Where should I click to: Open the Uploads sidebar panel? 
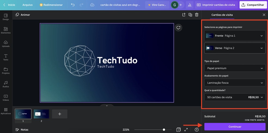6,44
